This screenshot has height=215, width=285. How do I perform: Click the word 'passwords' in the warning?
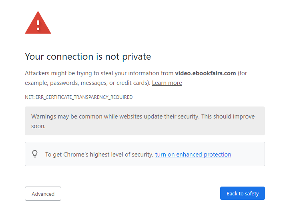(64, 83)
